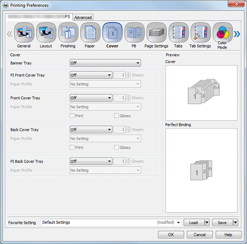
Task: Open the Tabs icon section
Action: pyautogui.click(x=179, y=33)
